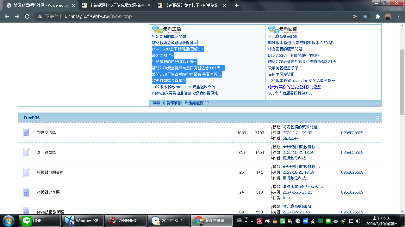
Task: Open author paul1144 profile
Action: 290,138
